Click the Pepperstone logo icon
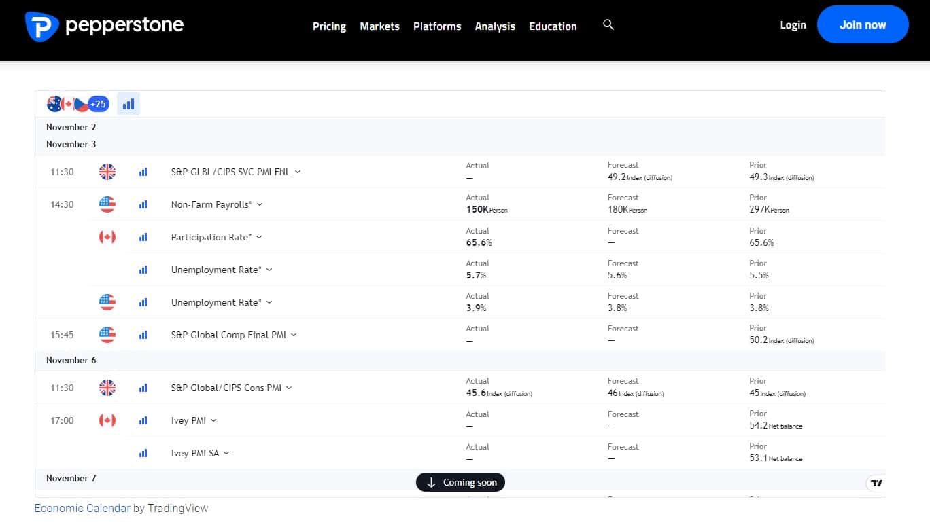 41,26
